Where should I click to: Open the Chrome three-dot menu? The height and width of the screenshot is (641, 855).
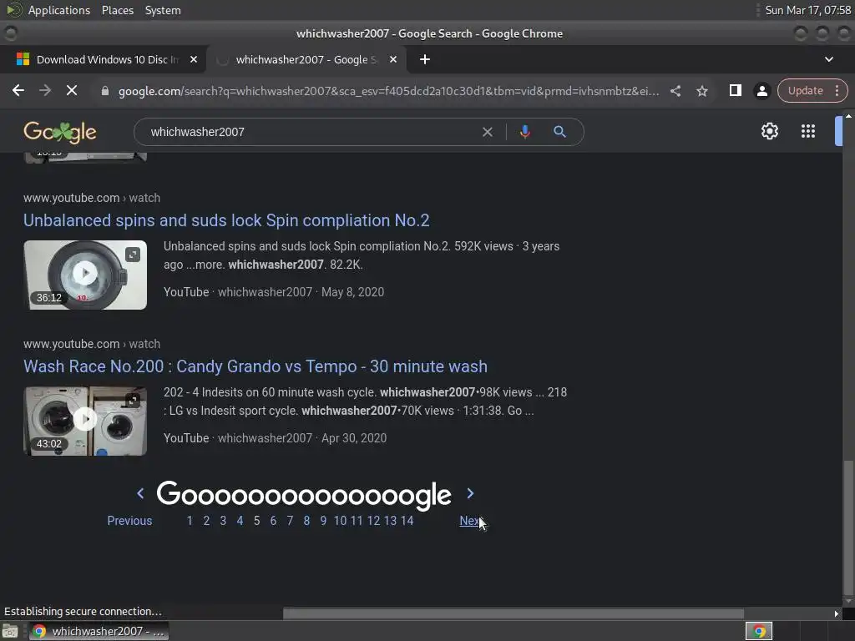click(837, 90)
